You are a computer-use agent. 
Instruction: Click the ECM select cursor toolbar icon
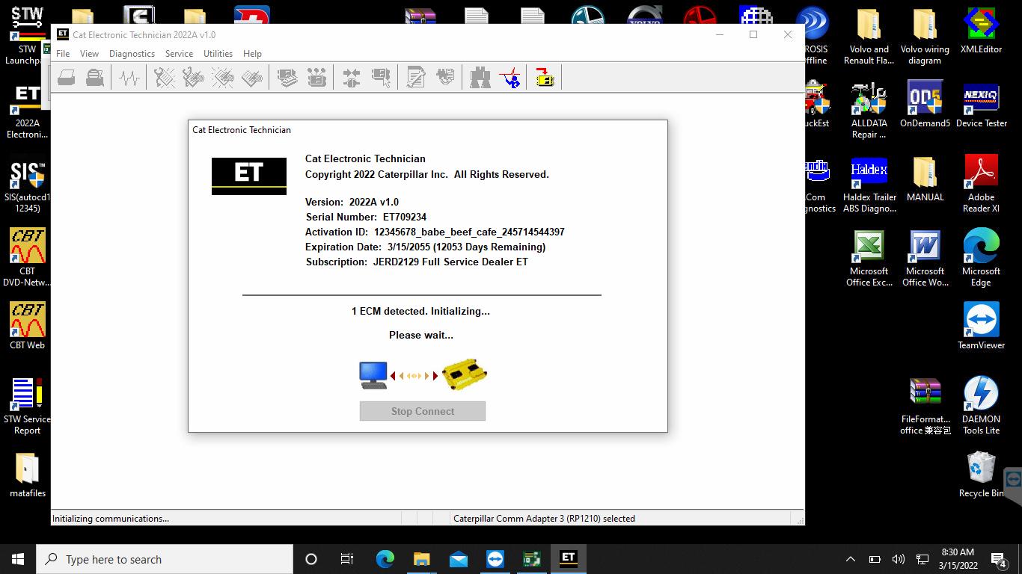381,77
